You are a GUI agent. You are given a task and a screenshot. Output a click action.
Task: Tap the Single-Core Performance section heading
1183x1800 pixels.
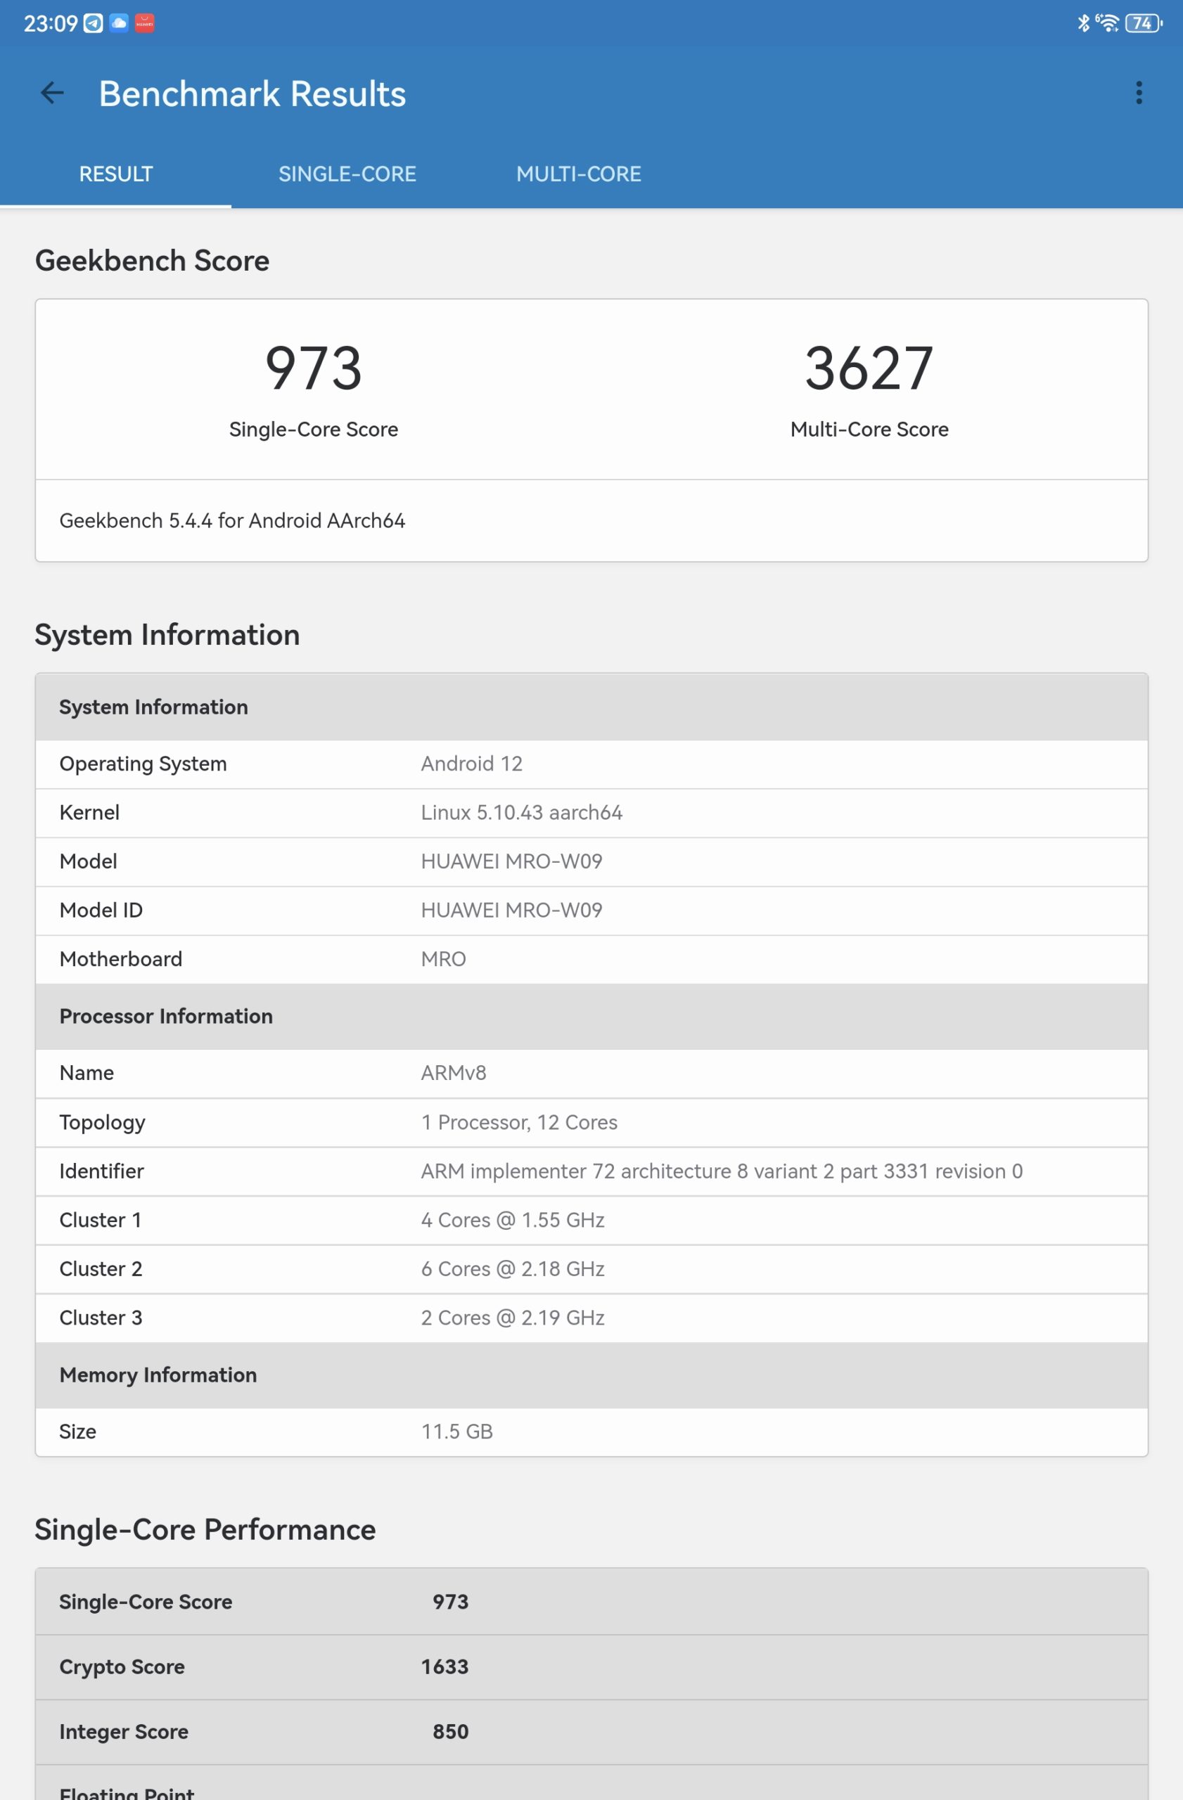[205, 1529]
